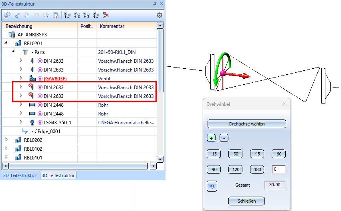Image resolution: width=341 pixels, height=211 pixels.
Task: Expand all structure levels with the down-arrow icon
Action: 96,15
